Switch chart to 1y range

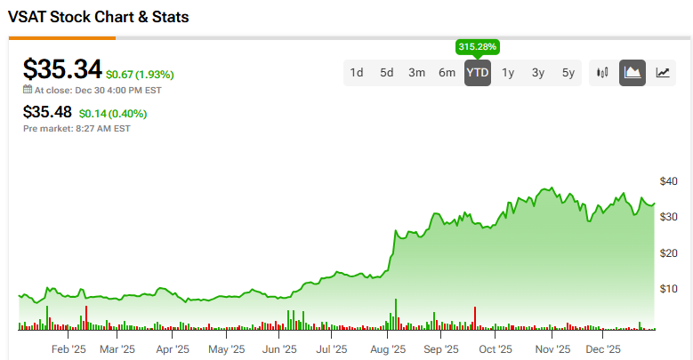tap(508, 73)
